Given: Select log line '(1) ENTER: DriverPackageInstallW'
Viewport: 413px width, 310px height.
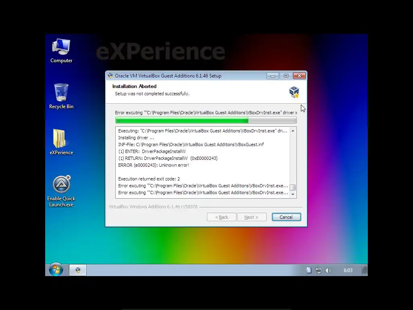Looking at the screenshot, I should point(152,151).
